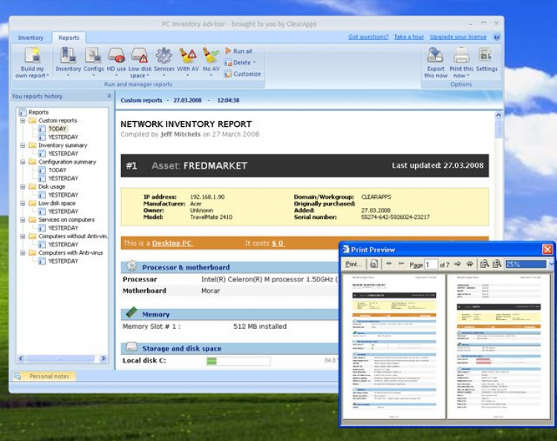Collapse the Disk usage folder
The image size is (557, 441).
[x=23, y=187]
